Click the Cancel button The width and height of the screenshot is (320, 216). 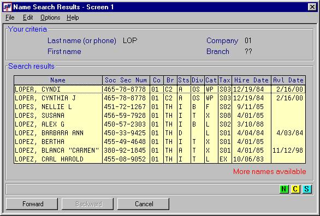143,204
